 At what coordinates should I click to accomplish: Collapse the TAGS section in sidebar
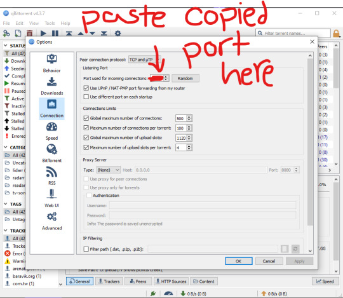(x=6, y=204)
